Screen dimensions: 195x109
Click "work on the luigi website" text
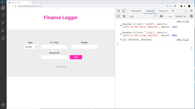(140, 35)
